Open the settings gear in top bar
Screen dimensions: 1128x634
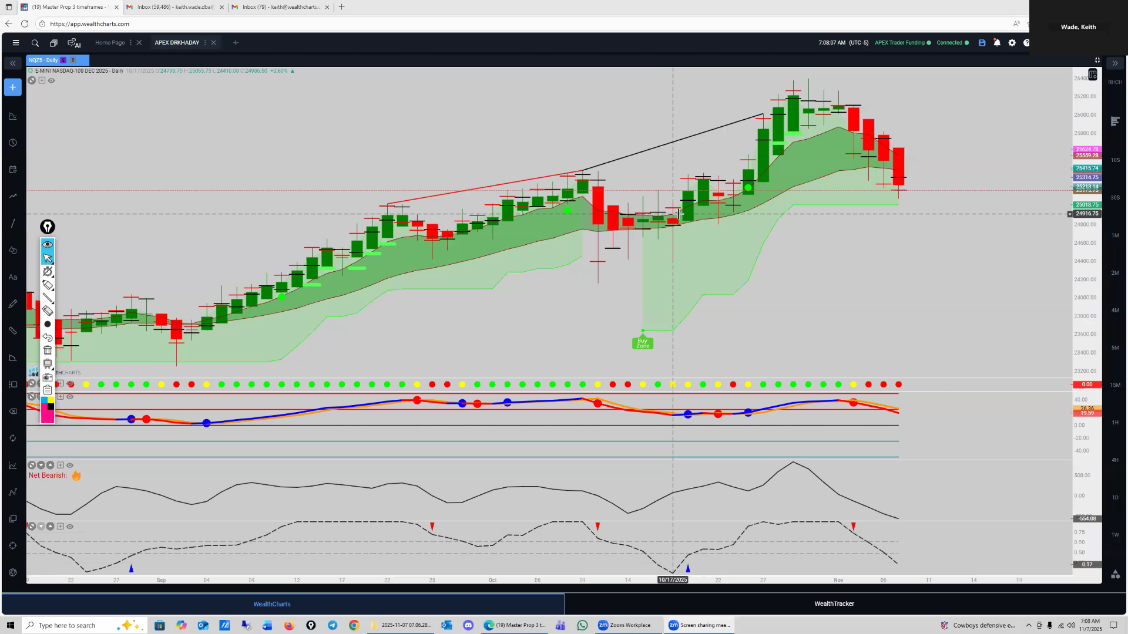click(x=1012, y=43)
